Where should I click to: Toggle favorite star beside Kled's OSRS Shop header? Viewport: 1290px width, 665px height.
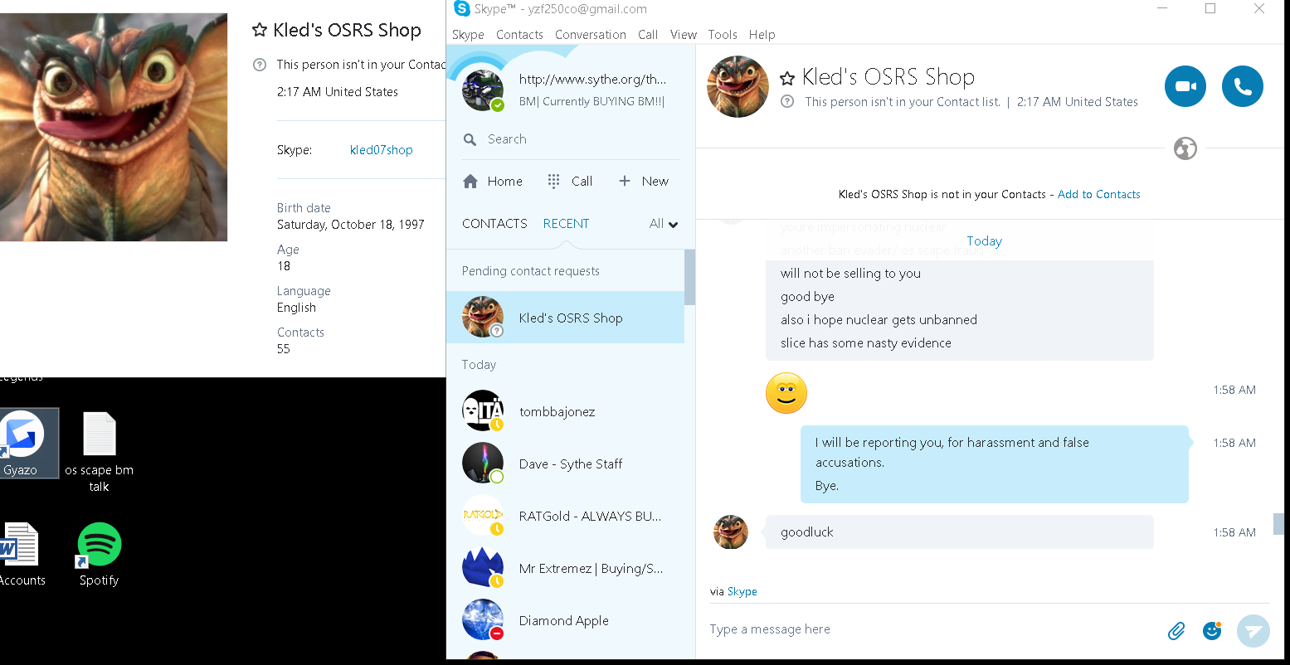pos(787,78)
